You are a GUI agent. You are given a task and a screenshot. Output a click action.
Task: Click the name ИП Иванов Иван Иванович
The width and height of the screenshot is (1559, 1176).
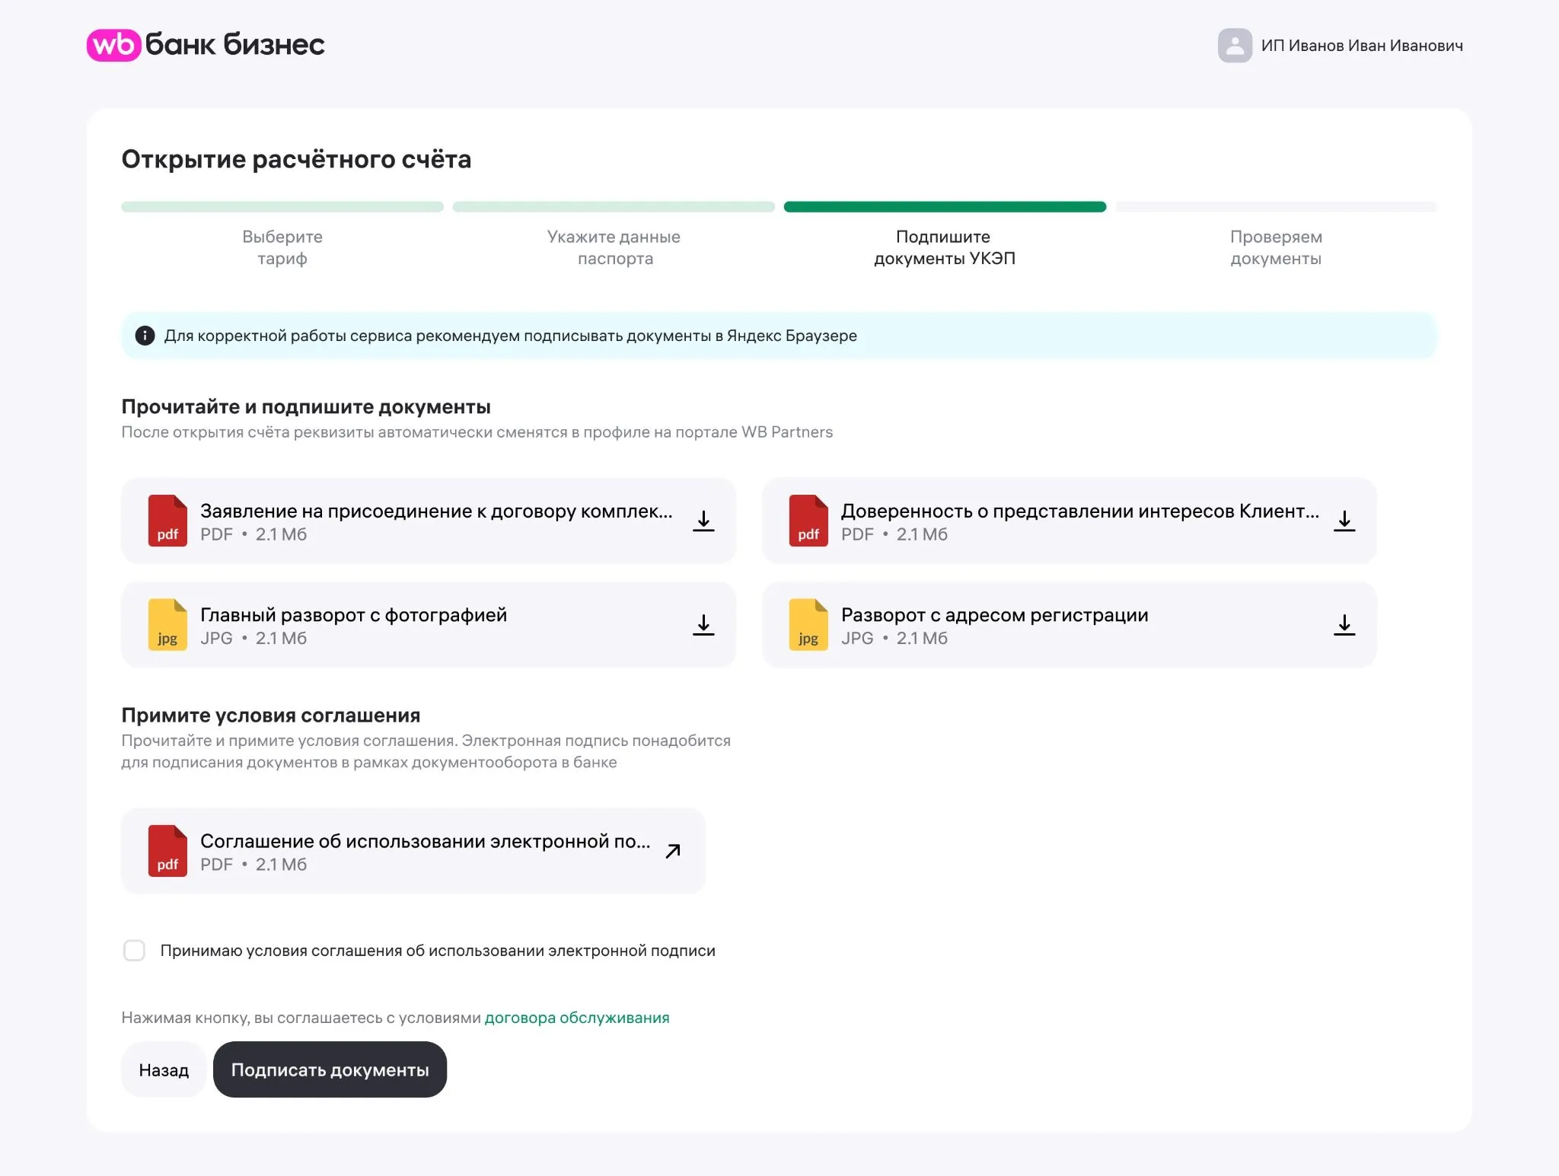1362,46
